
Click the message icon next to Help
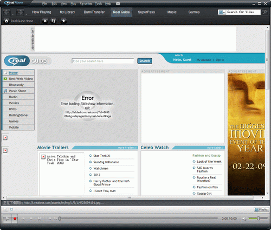coord(118,4)
